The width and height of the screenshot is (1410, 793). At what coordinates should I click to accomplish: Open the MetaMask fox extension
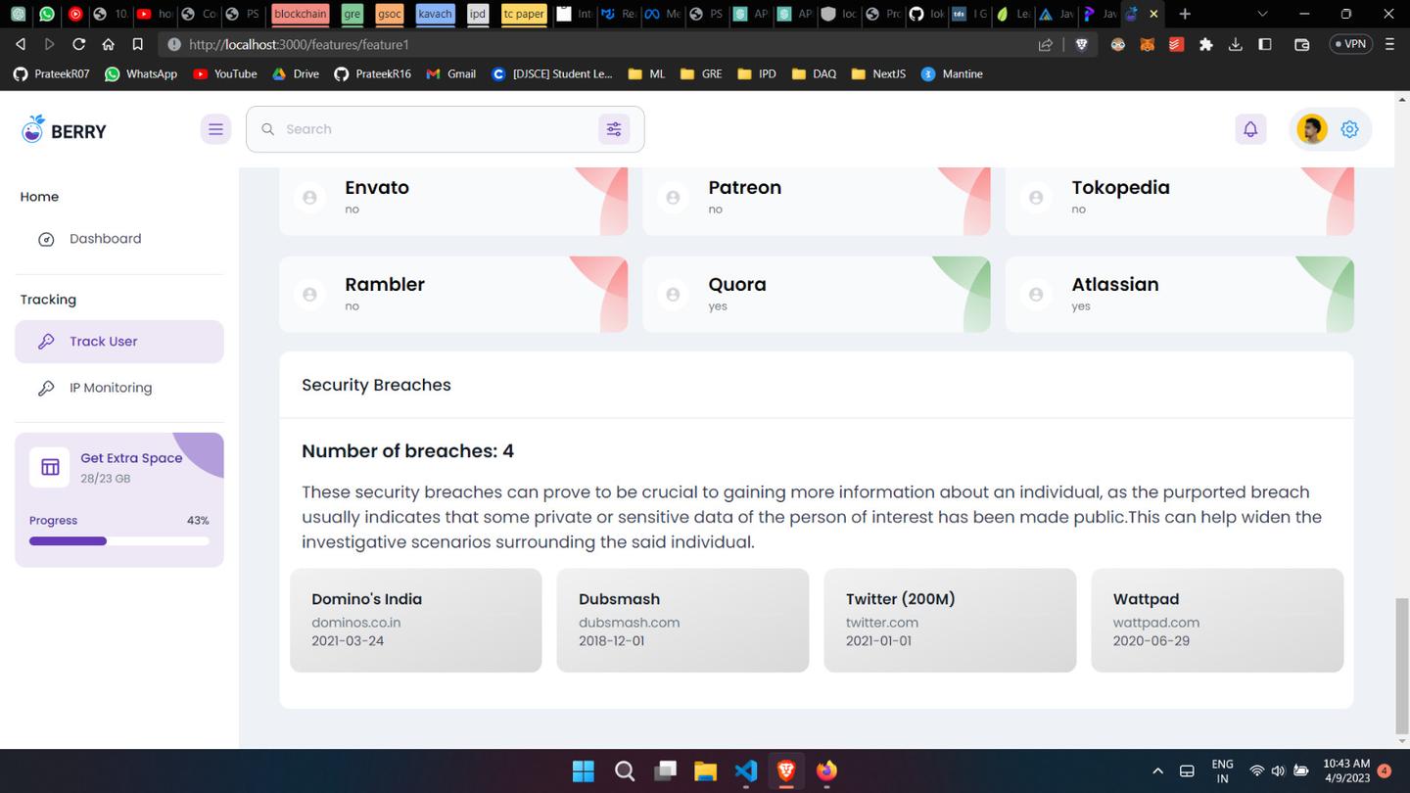(1147, 44)
